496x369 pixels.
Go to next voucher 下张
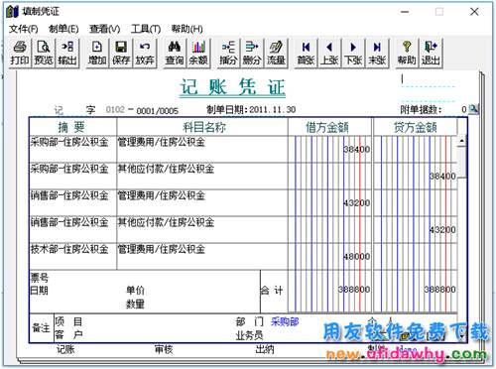coord(353,53)
